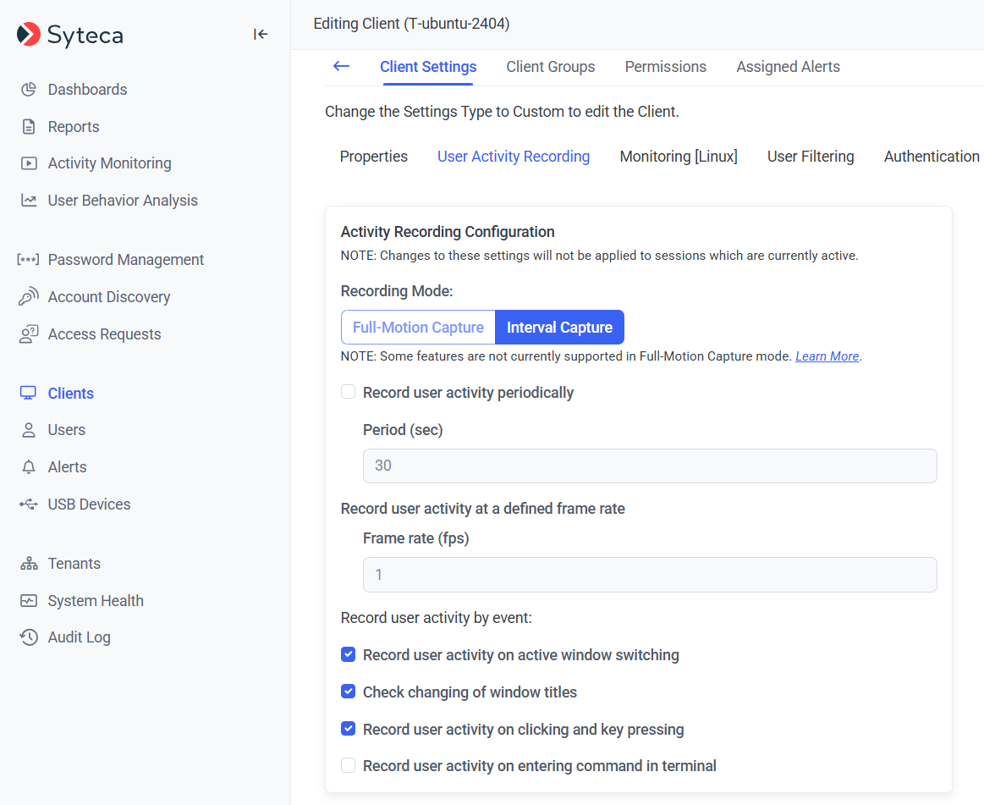Click the Reports document icon
The height and width of the screenshot is (805, 984).
coord(29,127)
